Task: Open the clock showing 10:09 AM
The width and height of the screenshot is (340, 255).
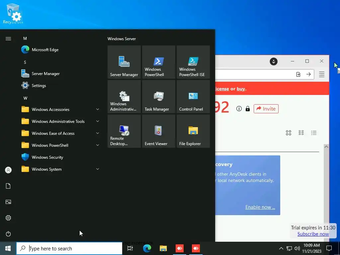Action: click(x=311, y=248)
